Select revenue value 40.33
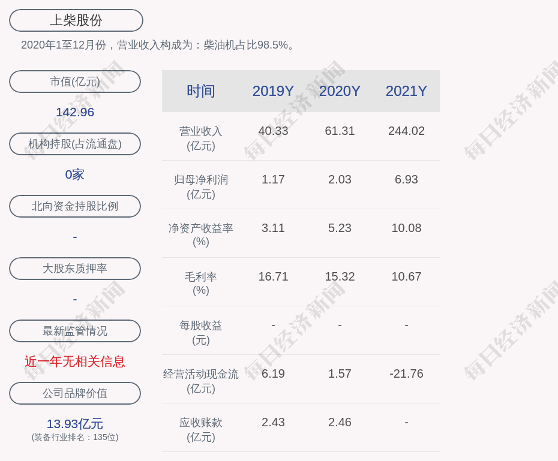This screenshot has width=558, height=461. 273,131
